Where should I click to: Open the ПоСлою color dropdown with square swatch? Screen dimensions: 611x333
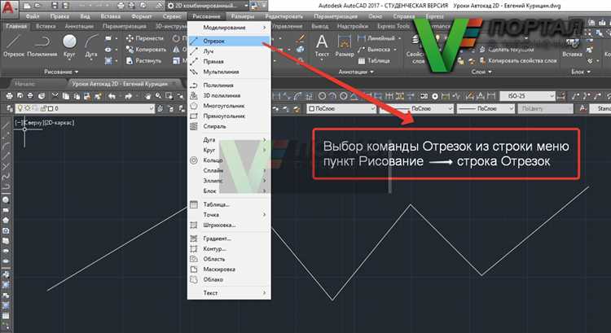[341, 108]
